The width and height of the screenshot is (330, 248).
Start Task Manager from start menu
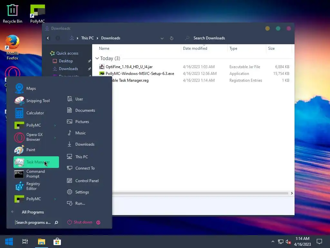[36, 162]
